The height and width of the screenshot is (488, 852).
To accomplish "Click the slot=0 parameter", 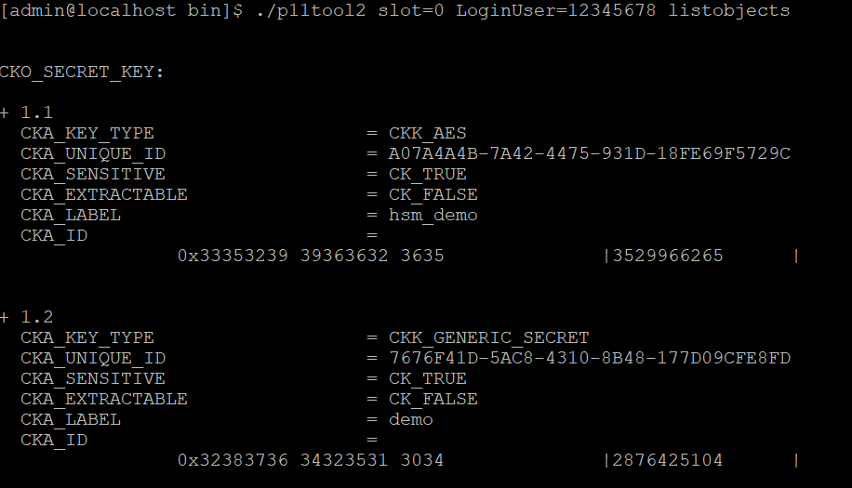I will point(411,10).
